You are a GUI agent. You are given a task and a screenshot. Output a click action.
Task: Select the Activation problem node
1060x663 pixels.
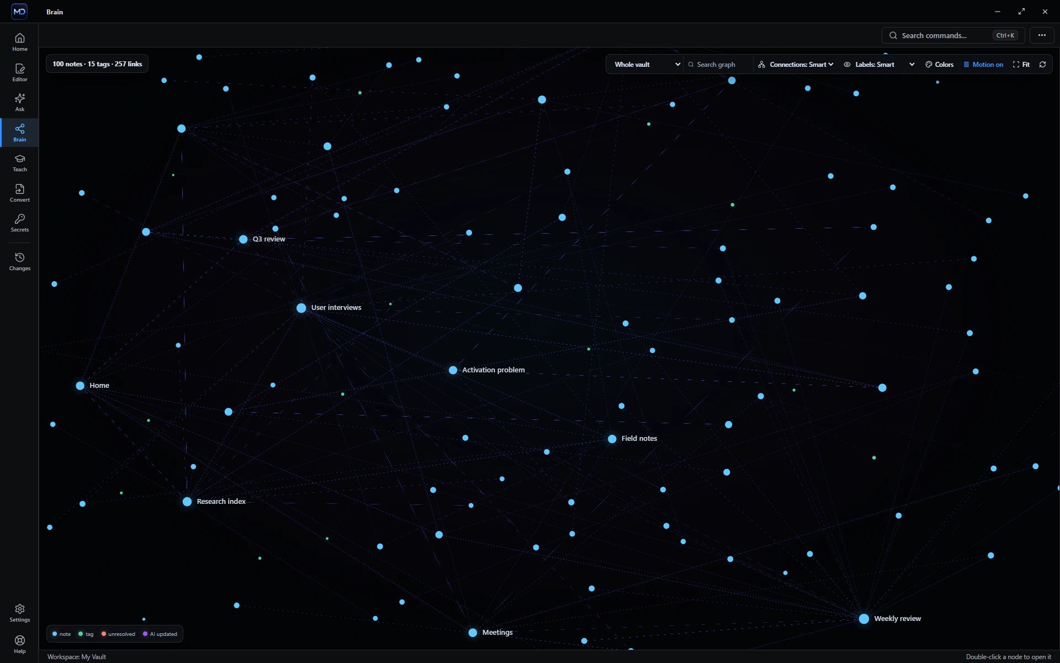pos(453,370)
